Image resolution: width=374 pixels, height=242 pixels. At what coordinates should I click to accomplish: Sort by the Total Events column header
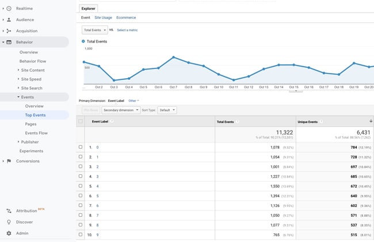pyautogui.click(x=225, y=122)
